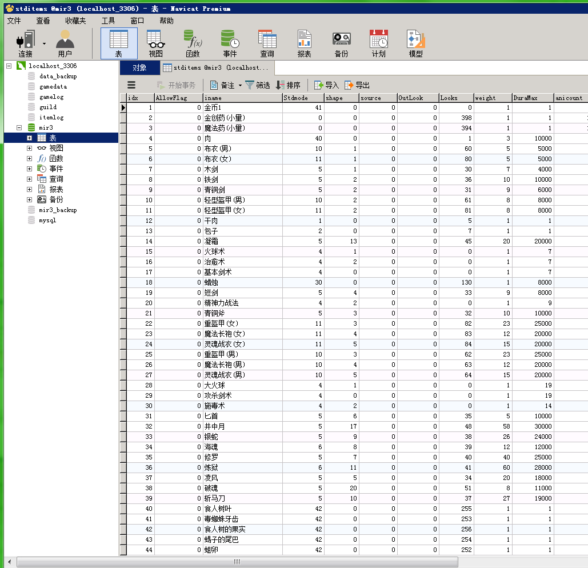
Task: Select the 视图 (View) glasses icon
Action: (x=155, y=43)
